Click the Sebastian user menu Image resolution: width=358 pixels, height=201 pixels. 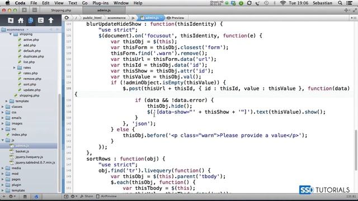[322, 3]
